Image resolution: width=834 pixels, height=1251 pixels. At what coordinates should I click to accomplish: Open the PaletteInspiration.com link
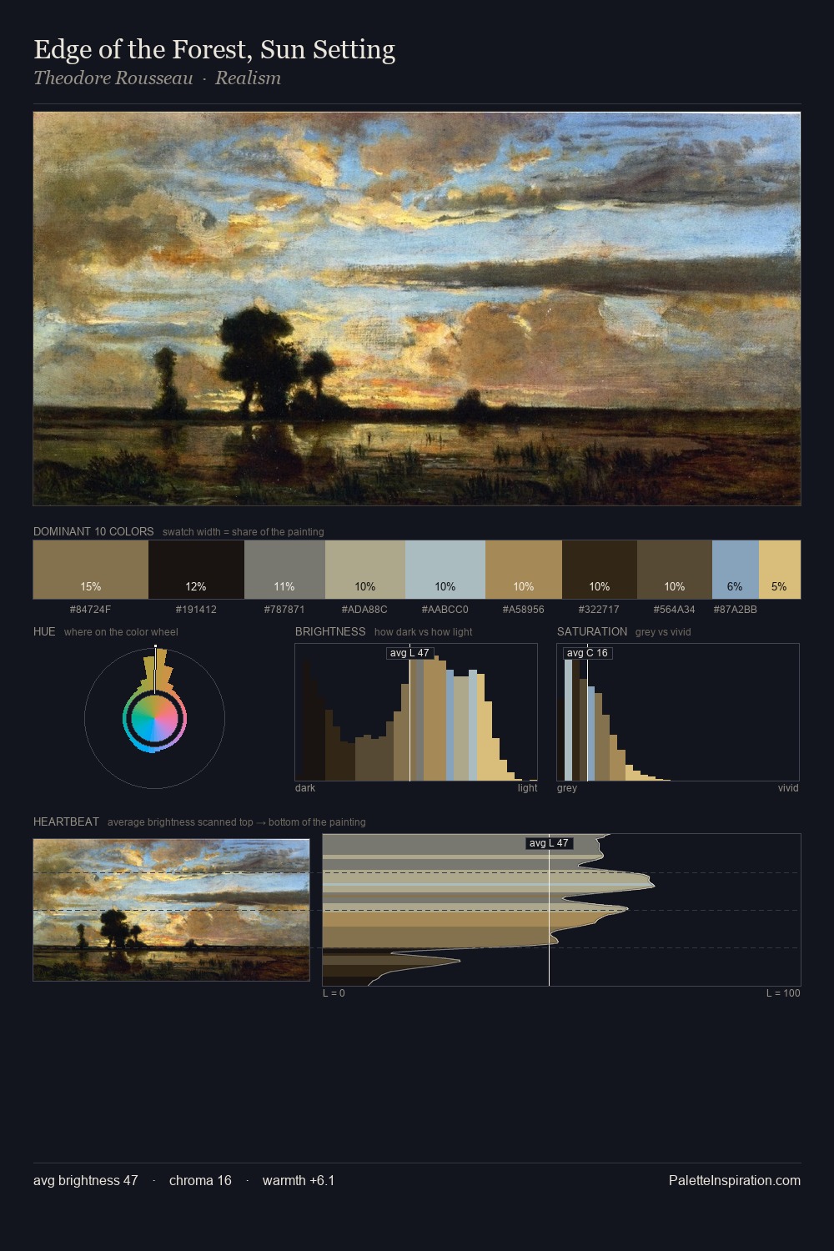click(735, 1180)
